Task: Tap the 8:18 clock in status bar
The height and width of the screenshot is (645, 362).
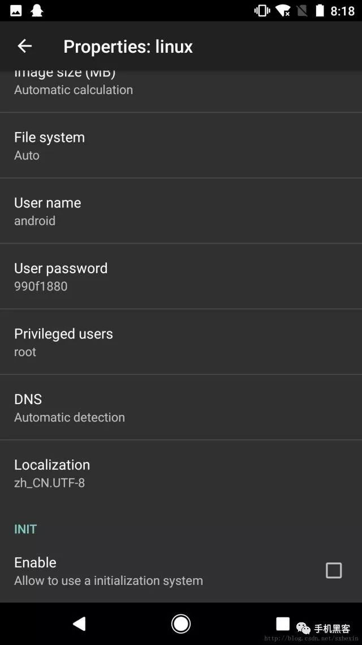Action: [x=343, y=11]
